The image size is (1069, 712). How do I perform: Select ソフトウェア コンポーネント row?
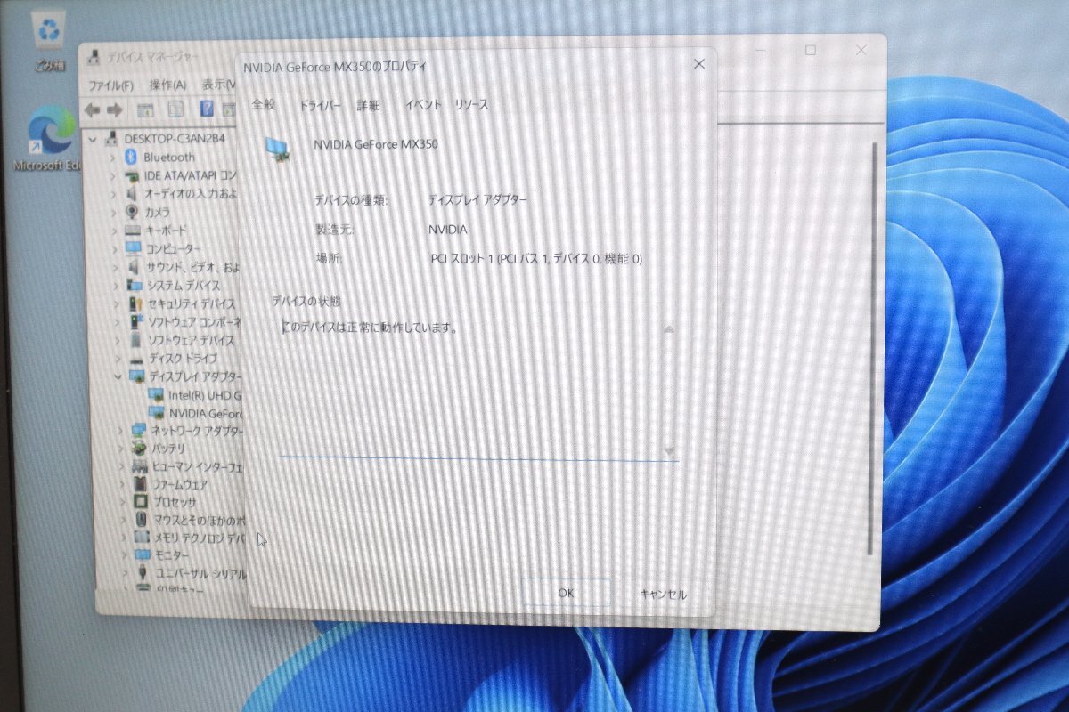click(x=184, y=321)
